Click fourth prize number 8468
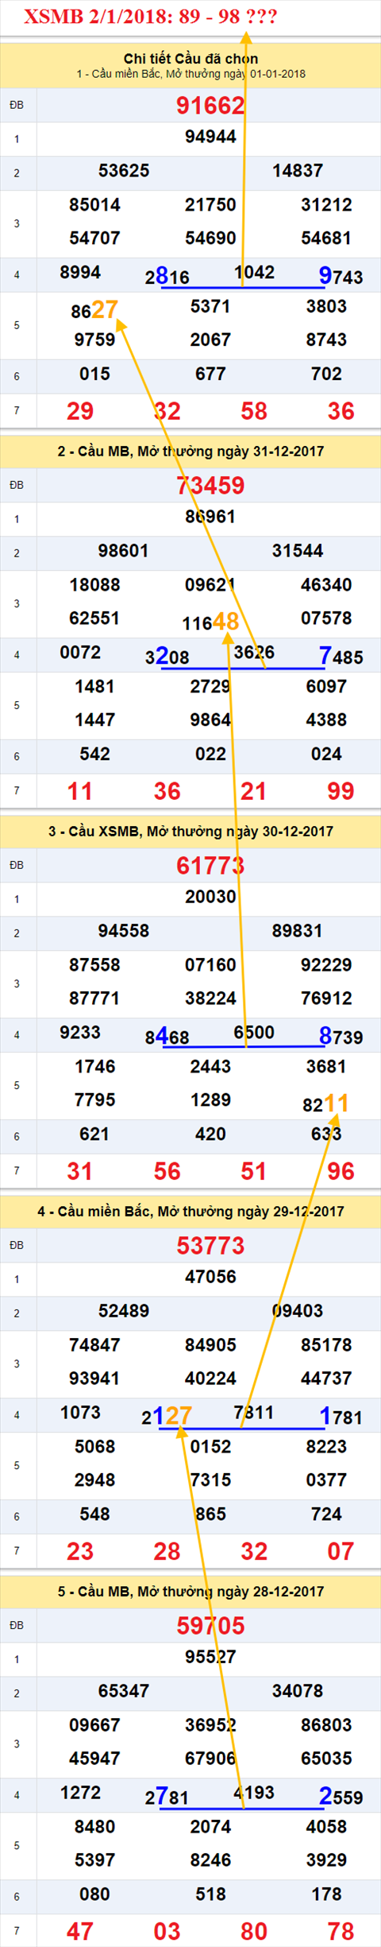The width and height of the screenshot is (381, 1947). click(167, 1037)
